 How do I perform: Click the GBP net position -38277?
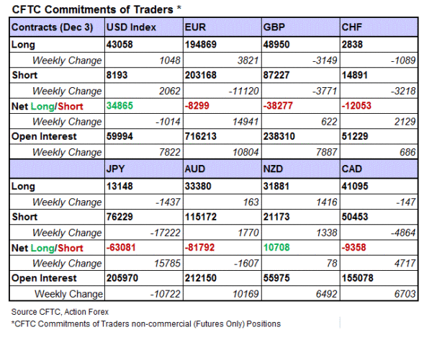point(279,105)
